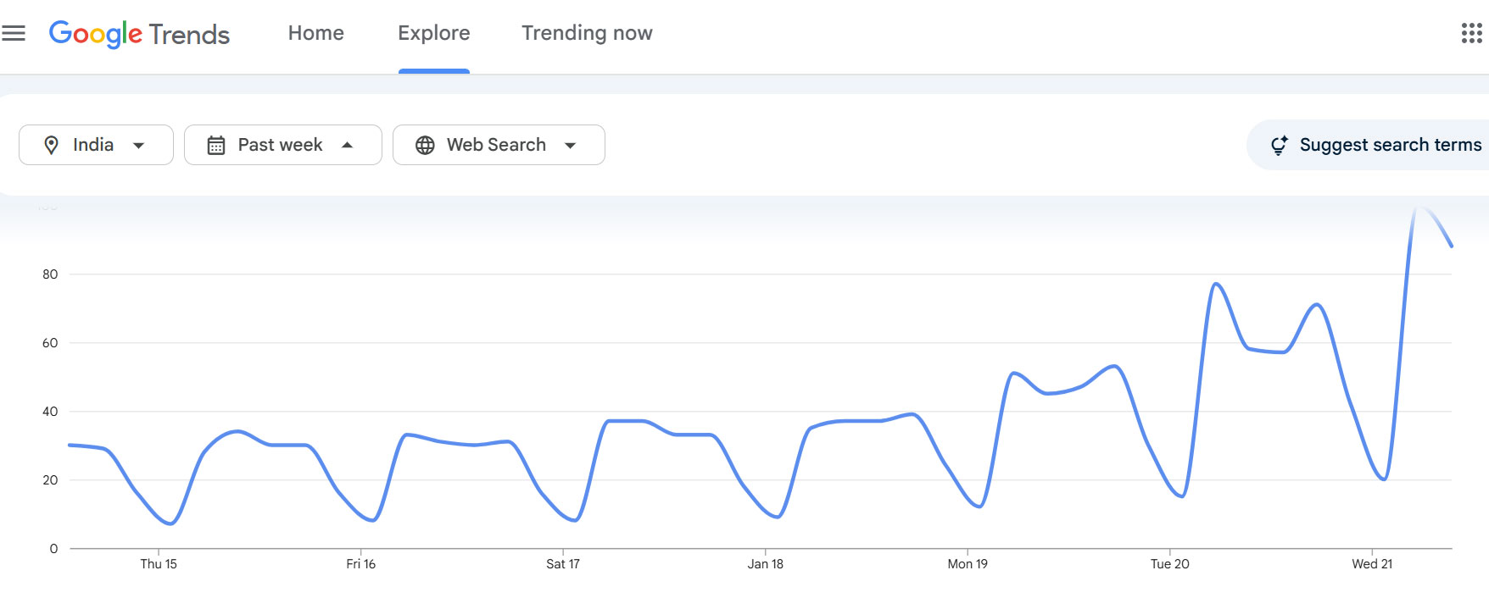Click the calendar icon in Past week filter
This screenshot has width=1489, height=609.
[218, 144]
